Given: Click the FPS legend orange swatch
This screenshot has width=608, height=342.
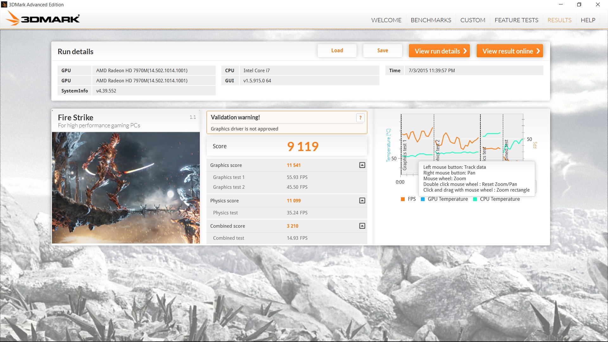Looking at the screenshot, I should (403, 199).
